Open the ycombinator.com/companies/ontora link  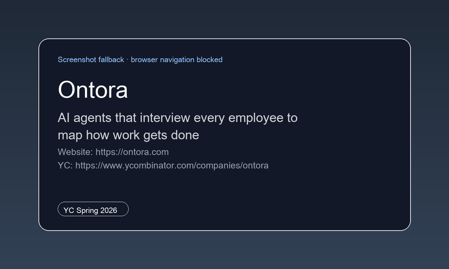(172, 165)
